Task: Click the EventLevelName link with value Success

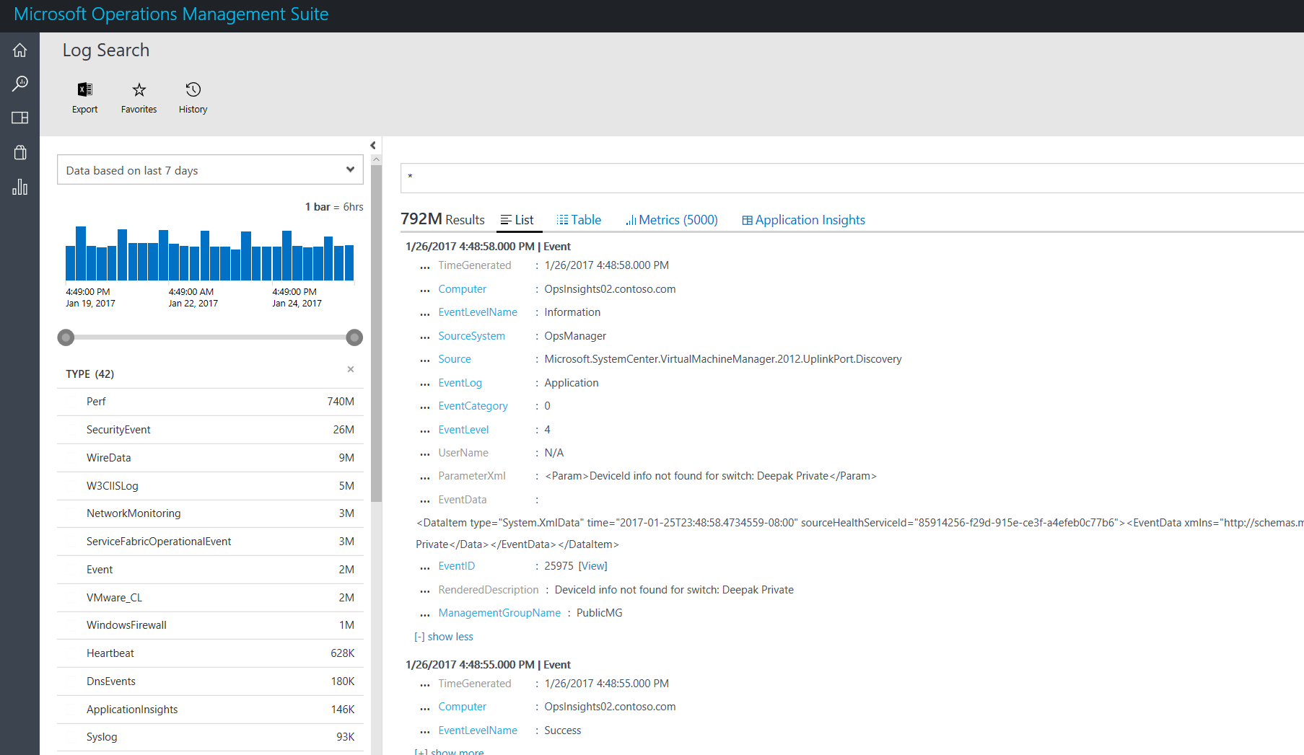Action: tap(478, 730)
